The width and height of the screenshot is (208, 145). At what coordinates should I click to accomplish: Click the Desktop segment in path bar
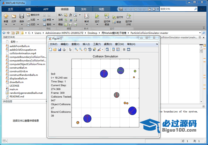tap(93, 33)
